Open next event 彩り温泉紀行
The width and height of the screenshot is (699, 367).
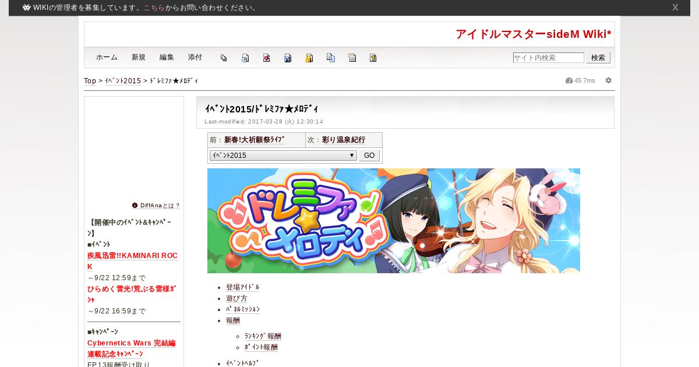click(x=344, y=140)
